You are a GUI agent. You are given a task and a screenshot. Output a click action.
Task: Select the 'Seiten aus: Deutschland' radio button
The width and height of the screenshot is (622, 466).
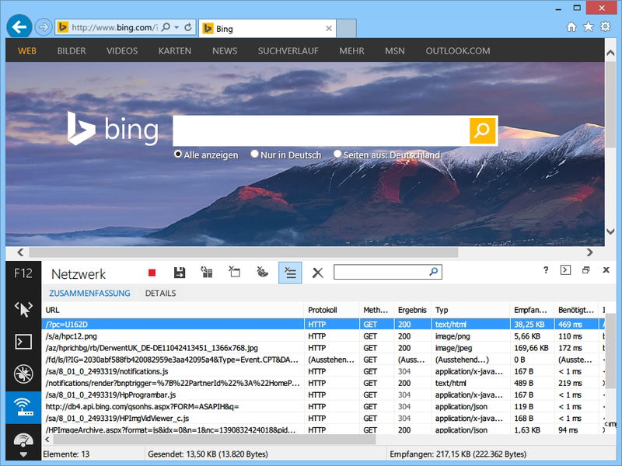[337, 154]
